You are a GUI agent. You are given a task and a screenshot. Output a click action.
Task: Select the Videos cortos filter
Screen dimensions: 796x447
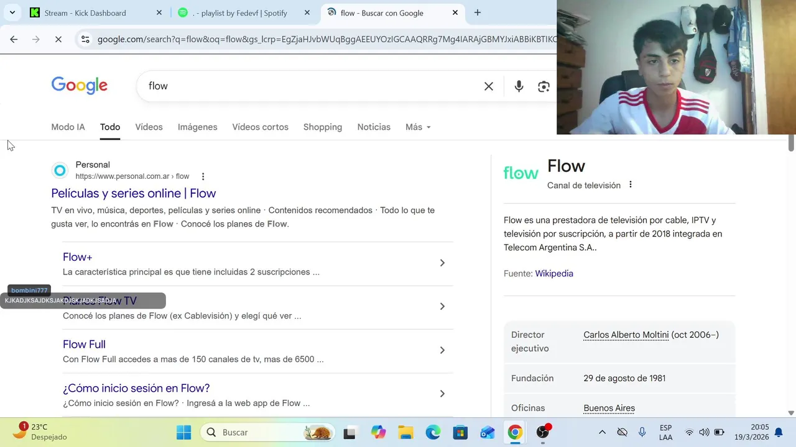260,127
